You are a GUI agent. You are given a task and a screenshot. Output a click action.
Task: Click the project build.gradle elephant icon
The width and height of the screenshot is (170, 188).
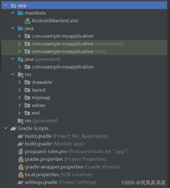[20, 136]
